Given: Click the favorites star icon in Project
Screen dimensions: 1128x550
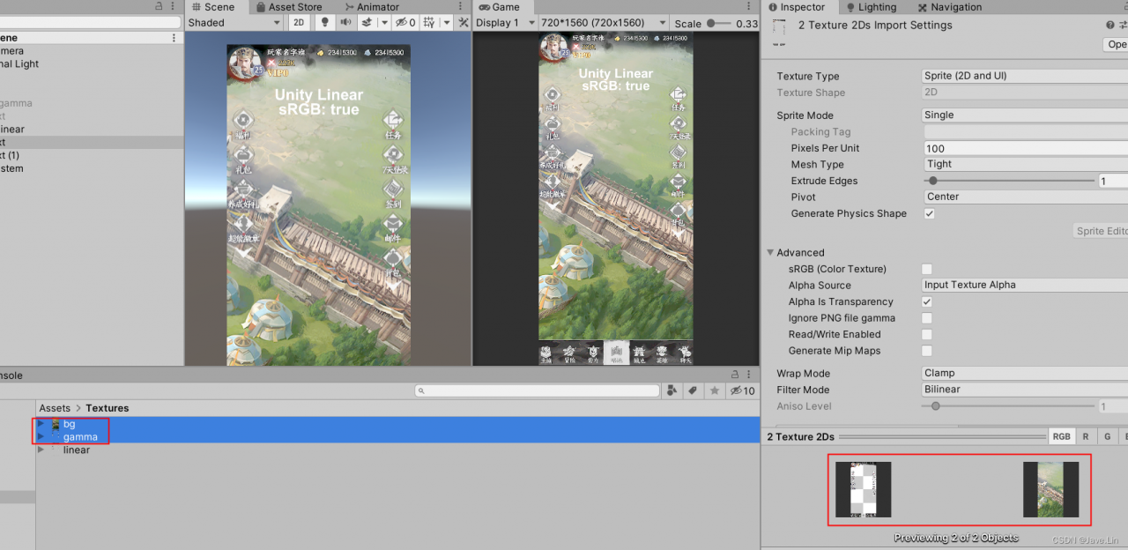Looking at the screenshot, I should (715, 390).
